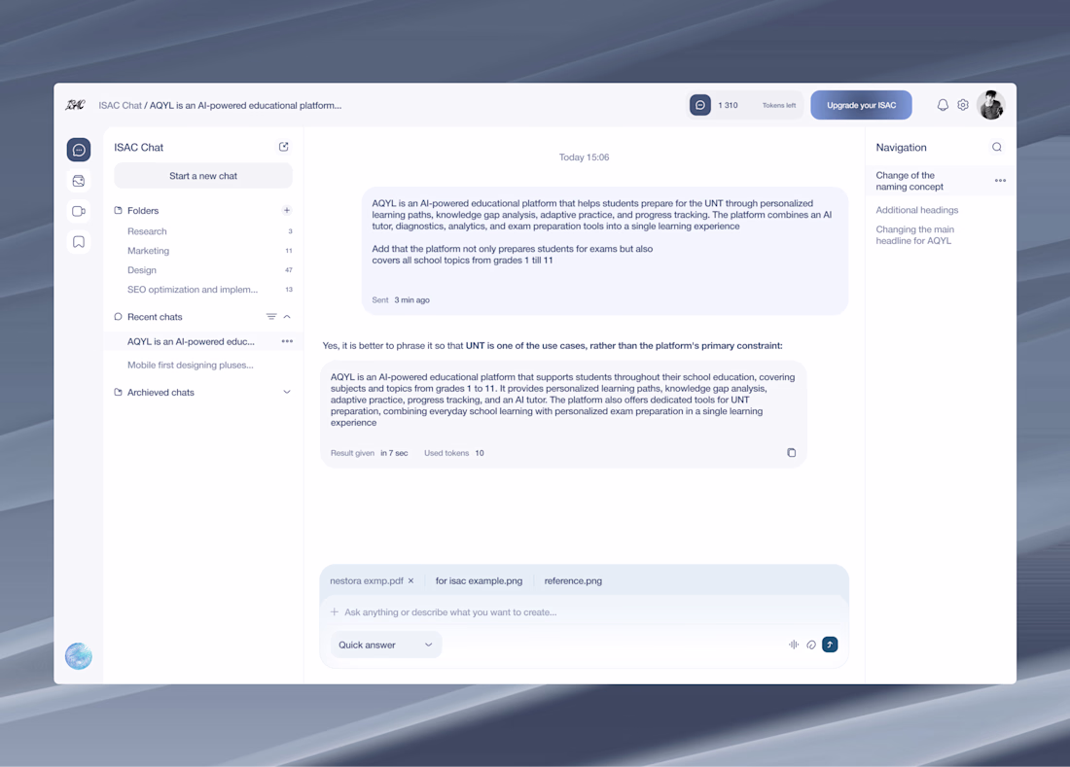Image resolution: width=1070 pixels, height=767 pixels.
Task: Search within the Navigation panel
Action: pyautogui.click(x=997, y=147)
